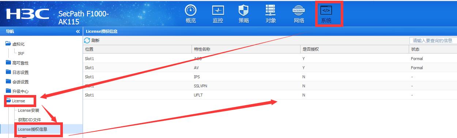Open the 对象 objects icon
This screenshot has width=457, height=138.
pos(271,14)
